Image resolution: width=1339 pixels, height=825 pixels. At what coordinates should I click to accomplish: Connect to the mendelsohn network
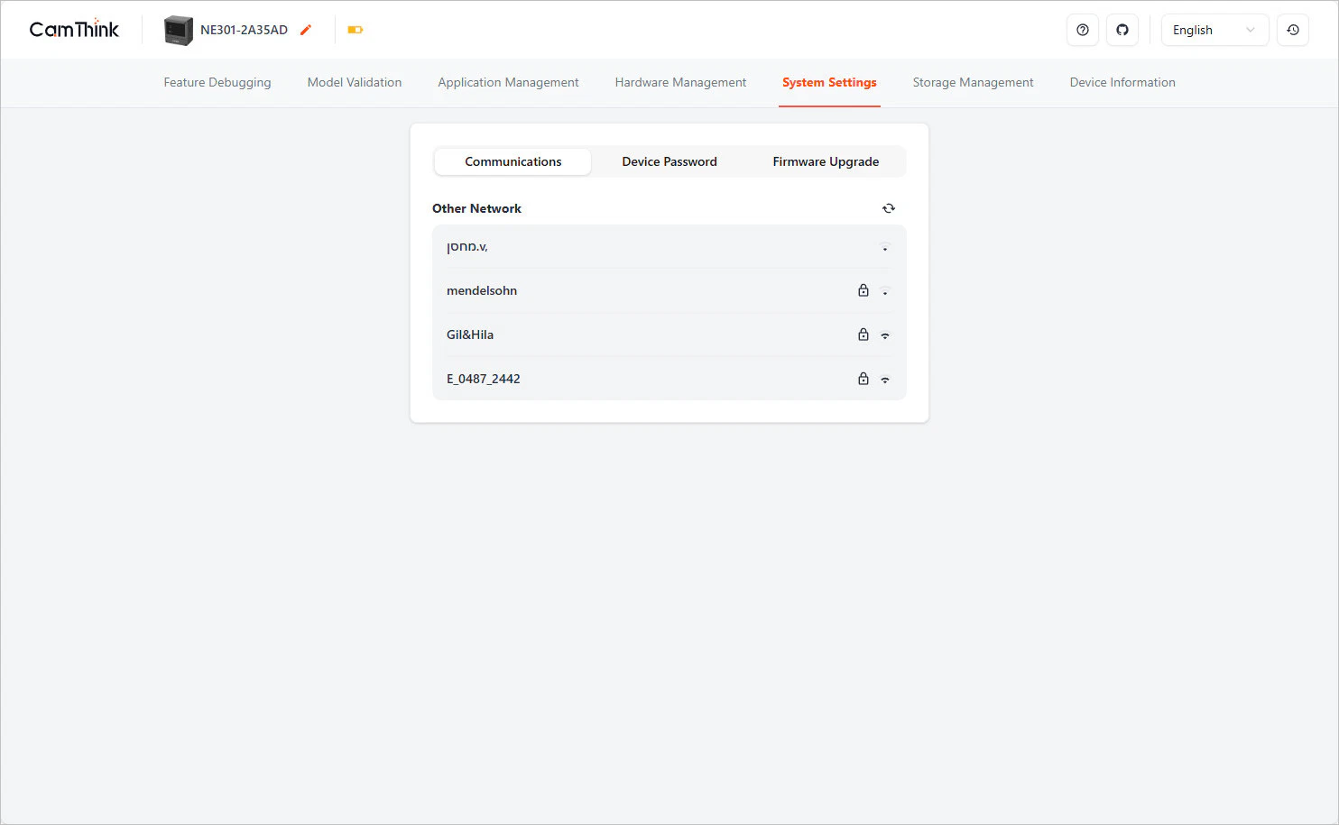(x=482, y=290)
